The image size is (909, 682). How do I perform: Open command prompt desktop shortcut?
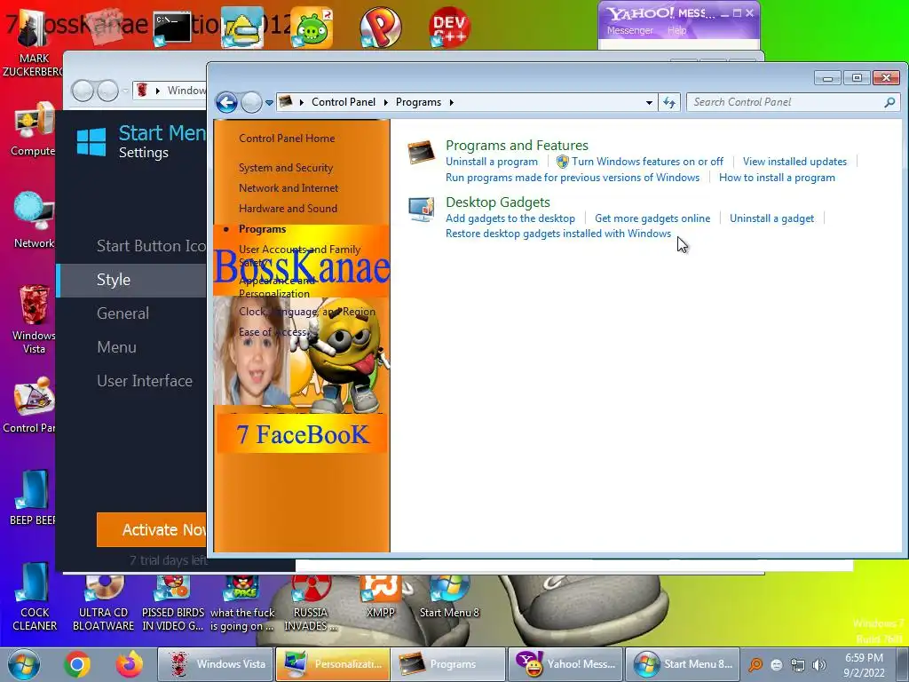[x=172, y=28]
